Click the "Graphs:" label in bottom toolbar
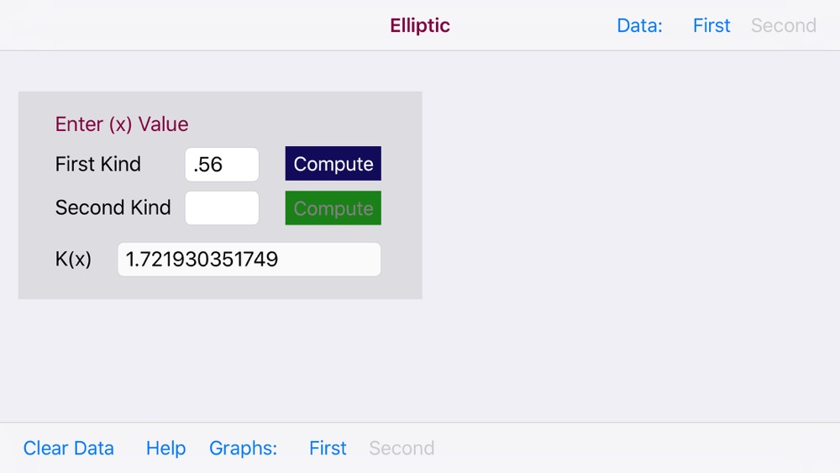Viewport: 840px width, 473px height. (243, 449)
